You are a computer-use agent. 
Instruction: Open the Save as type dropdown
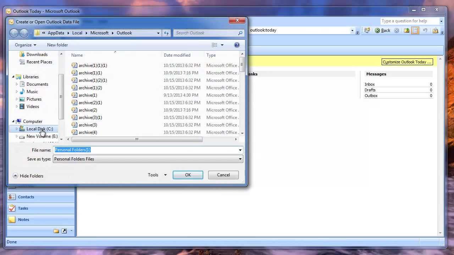click(x=148, y=159)
